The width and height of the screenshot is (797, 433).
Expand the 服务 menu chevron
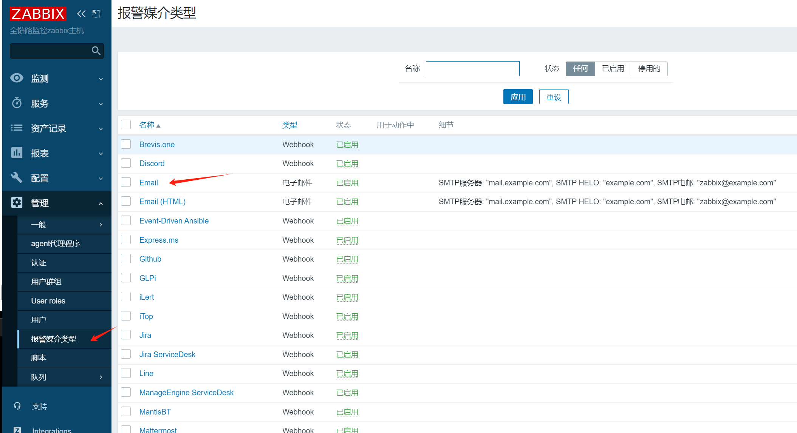click(x=101, y=104)
